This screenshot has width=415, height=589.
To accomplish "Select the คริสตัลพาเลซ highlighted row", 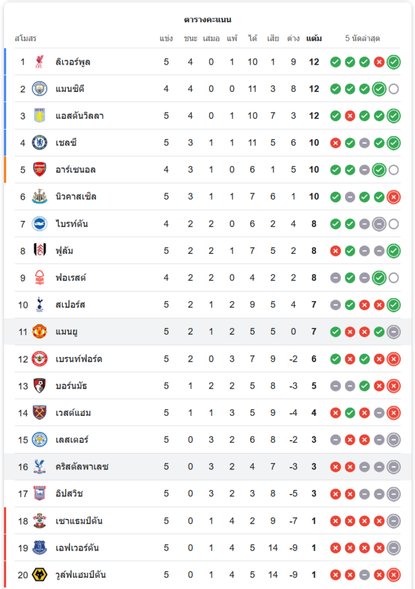I will [207, 466].
